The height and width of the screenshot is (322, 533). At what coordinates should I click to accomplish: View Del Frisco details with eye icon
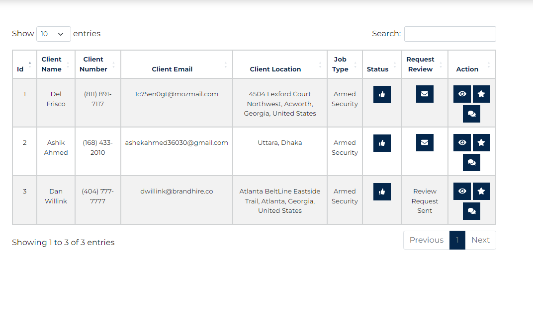[x=462, y=94]
